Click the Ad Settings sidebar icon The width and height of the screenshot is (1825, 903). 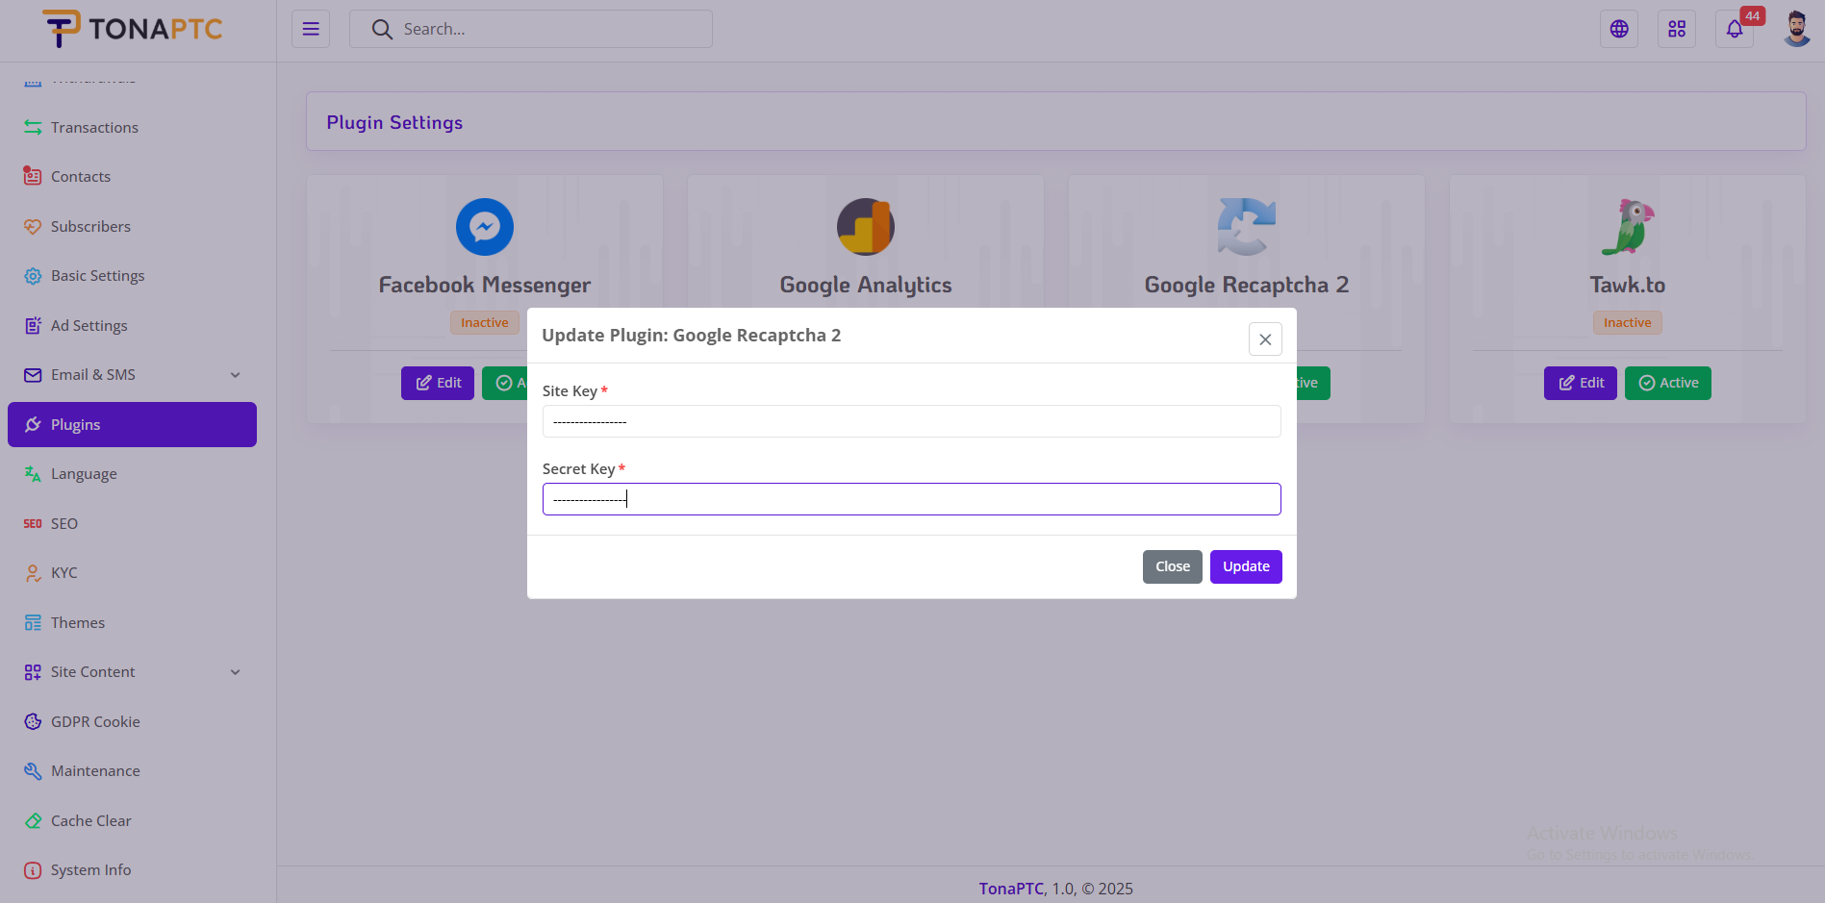click(x=33, y=325)
